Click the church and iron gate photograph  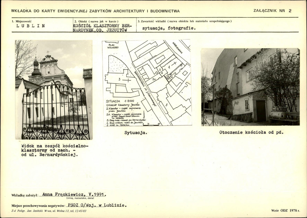click(x=54, y=89)
